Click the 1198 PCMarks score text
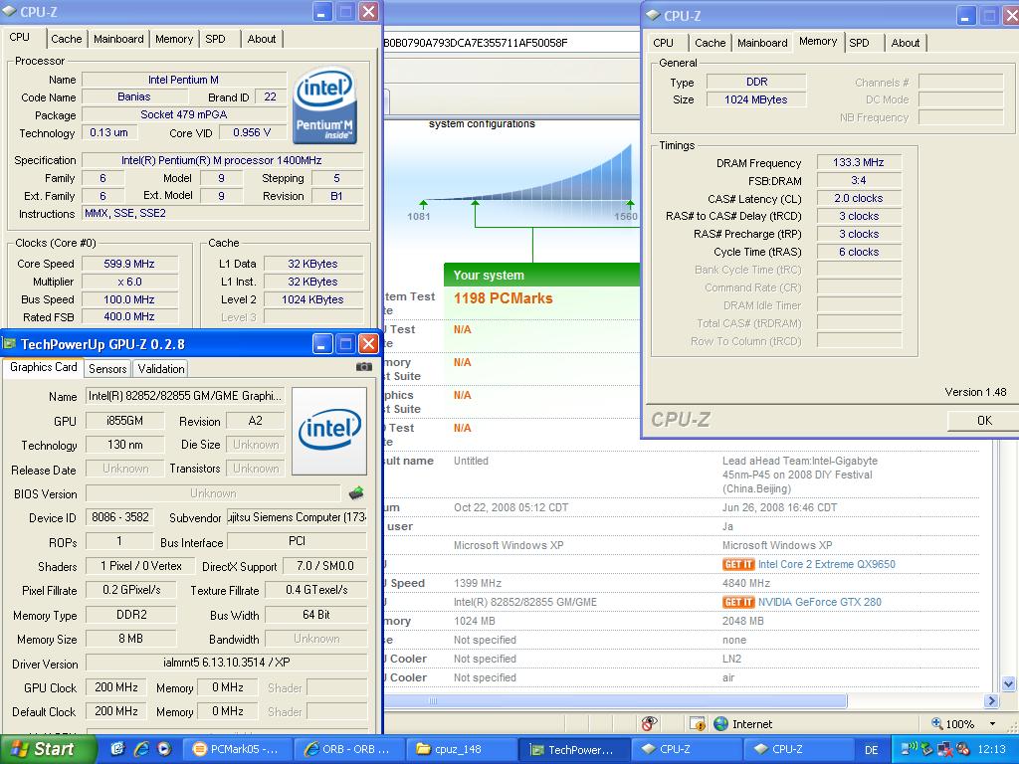 (x=503, y=298)
